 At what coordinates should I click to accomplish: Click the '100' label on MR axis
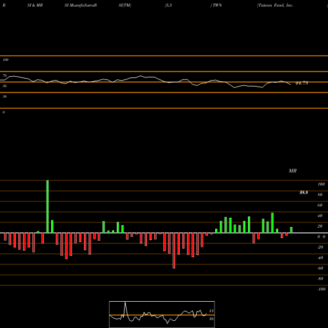[321, 184]
